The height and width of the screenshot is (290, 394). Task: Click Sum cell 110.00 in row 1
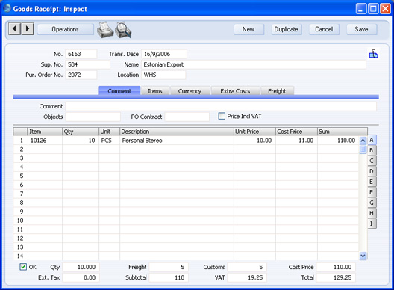[338, 141]
